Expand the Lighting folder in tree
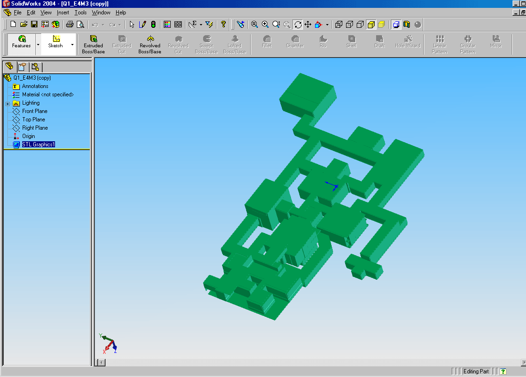Viewport: 526px width, 377px height. click(x=8, y=103)
